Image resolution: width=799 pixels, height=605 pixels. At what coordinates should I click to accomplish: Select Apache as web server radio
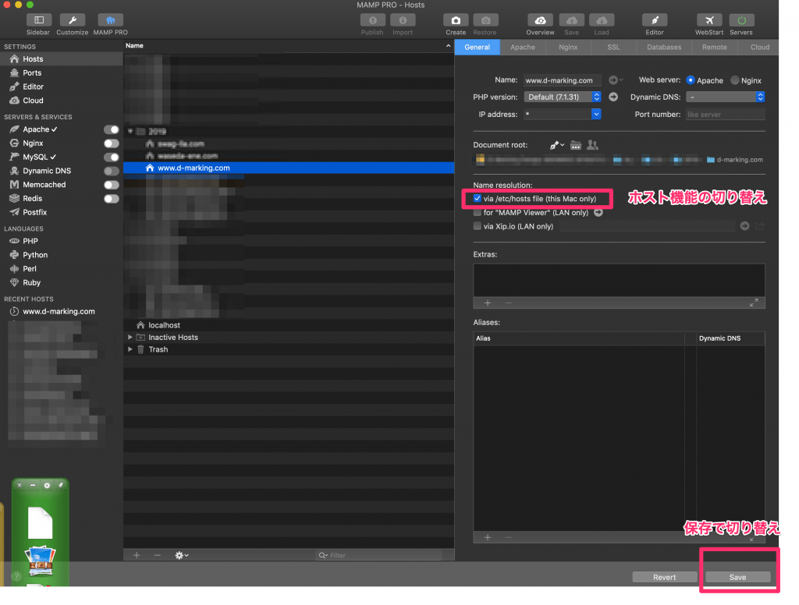[691, 80]
